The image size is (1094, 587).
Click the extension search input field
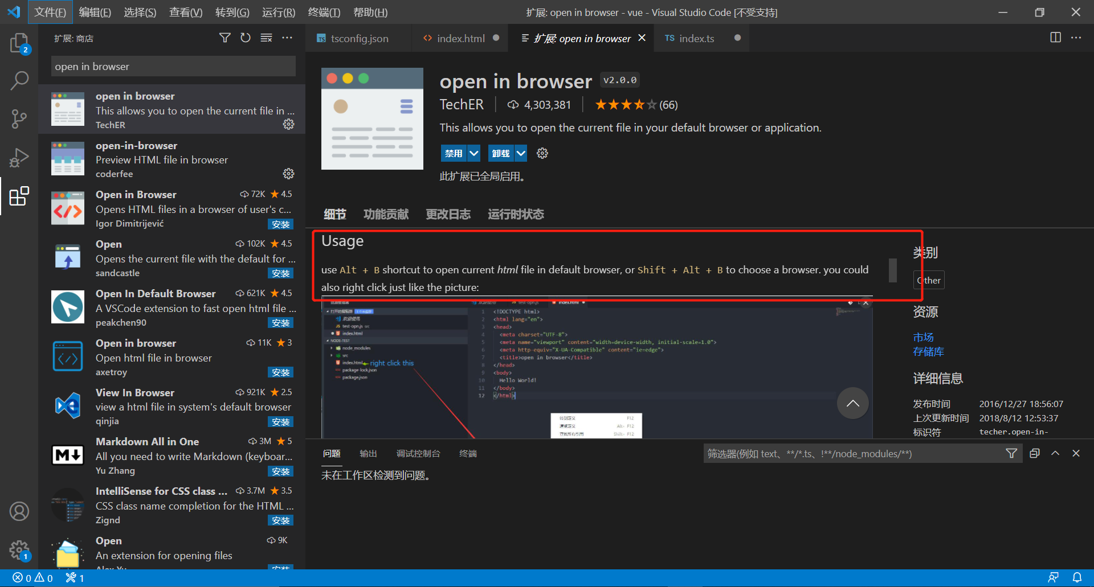tap(173, 66)
